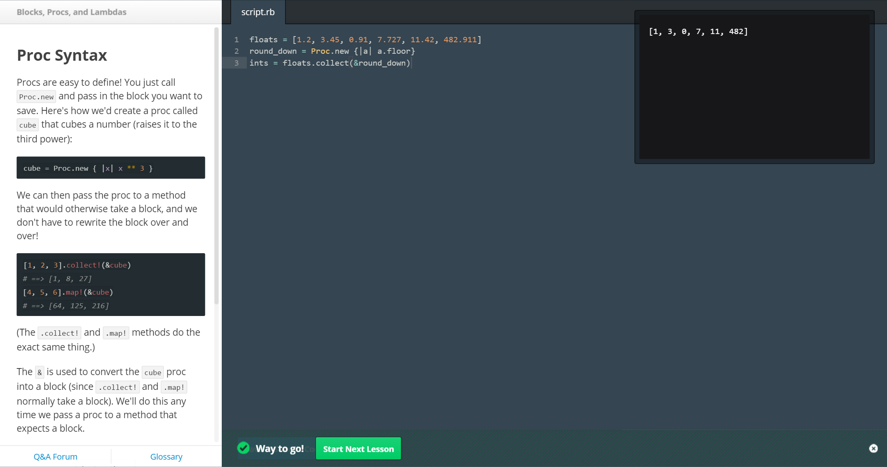887x467 pixels.
Task: Click the lesson panel vertical scrollbar
Action: (x=216, y=164)
